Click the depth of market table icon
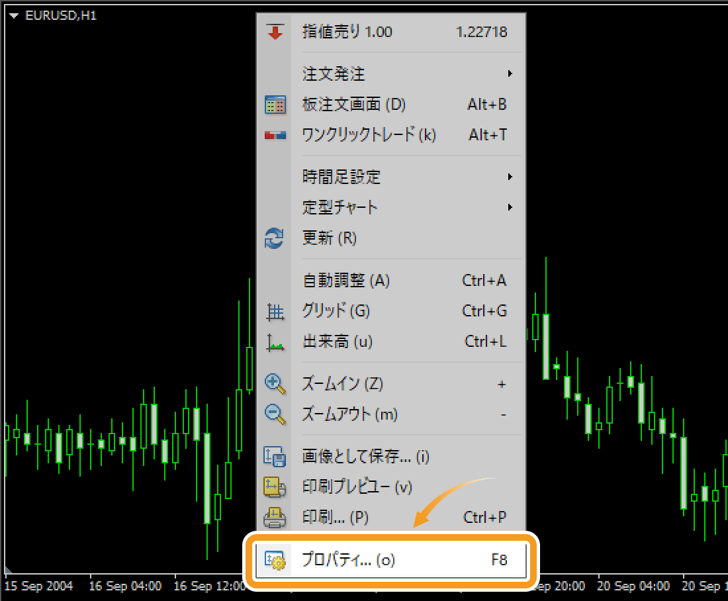The height and width of the screenshot is (601, 728). click(x=275, y=105)
